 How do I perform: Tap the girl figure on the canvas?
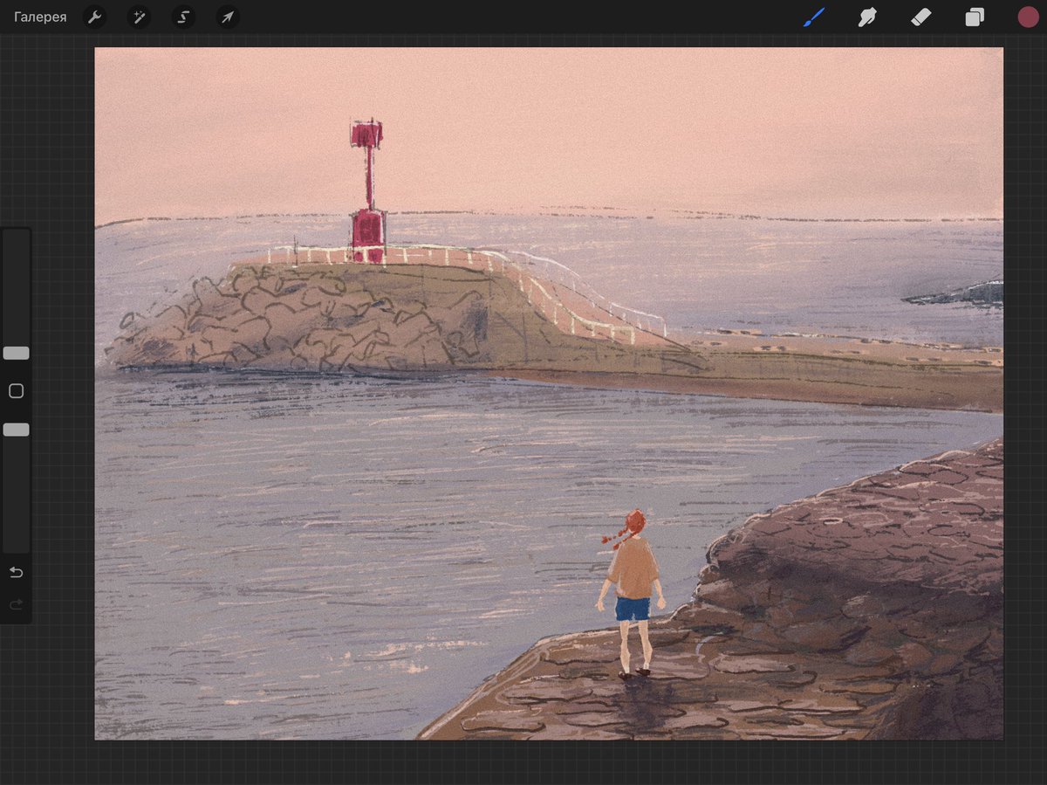click(632, 595)
